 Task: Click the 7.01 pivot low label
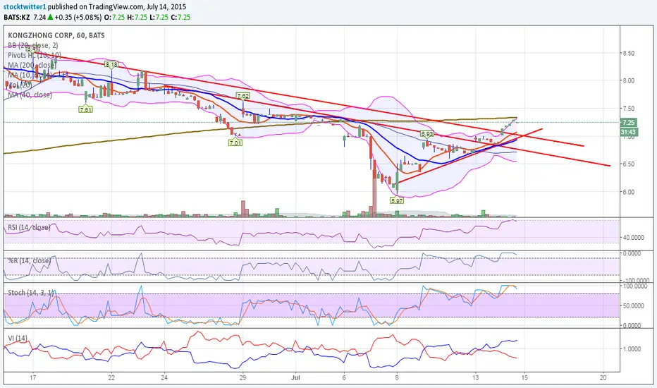point(235,143)
